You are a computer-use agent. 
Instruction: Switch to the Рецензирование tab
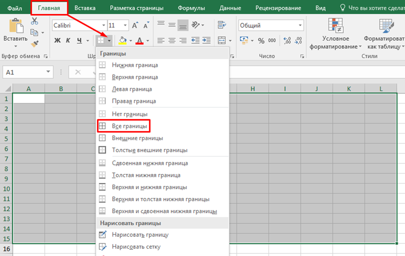pos(278,8)
